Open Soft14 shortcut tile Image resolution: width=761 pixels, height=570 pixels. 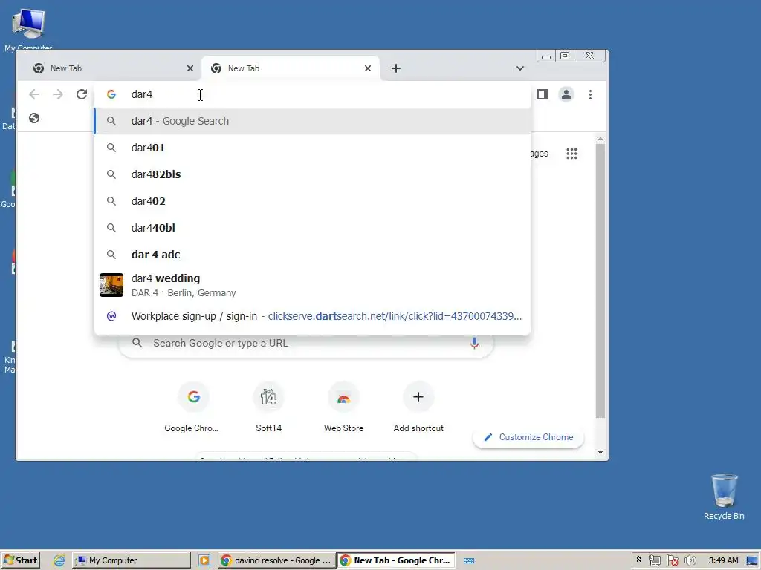pos(268,407)
